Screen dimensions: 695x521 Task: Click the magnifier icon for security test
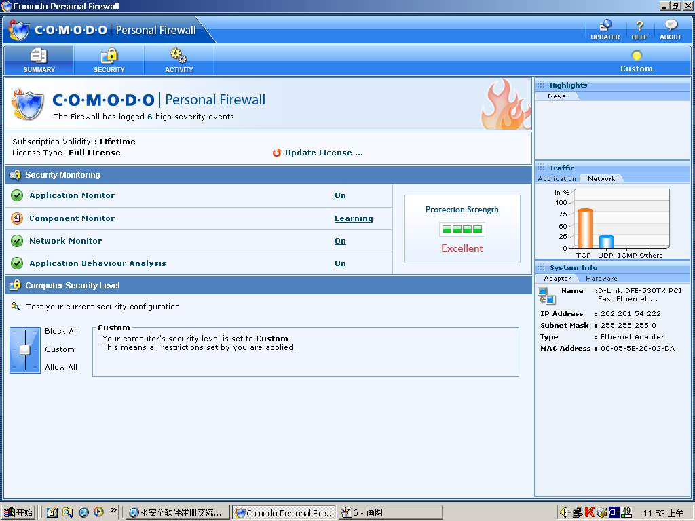[x=16, y=307]
